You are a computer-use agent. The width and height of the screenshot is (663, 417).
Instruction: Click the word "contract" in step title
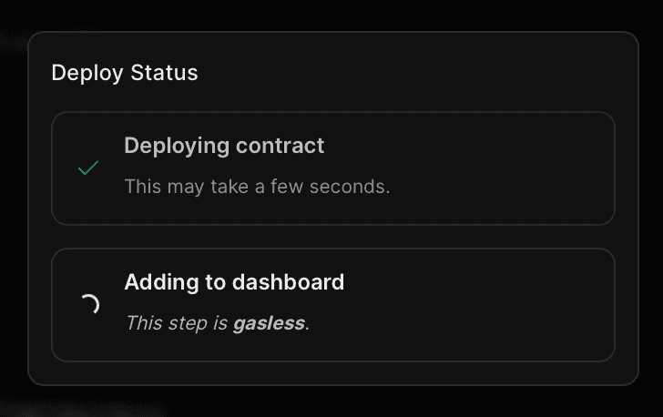(x=280, y=145)
